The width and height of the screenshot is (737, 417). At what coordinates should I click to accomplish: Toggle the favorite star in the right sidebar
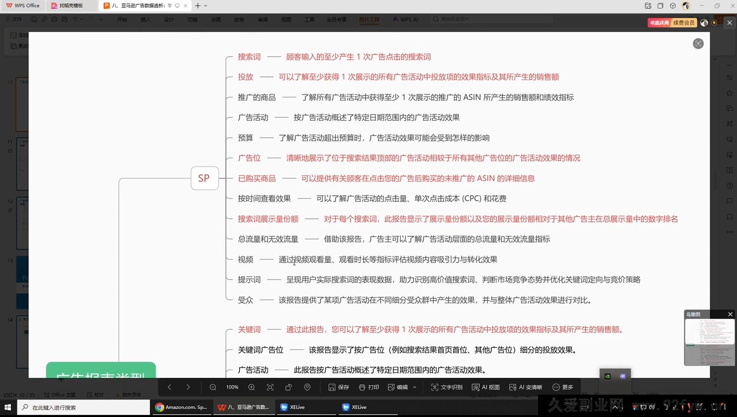coord(729,92)
